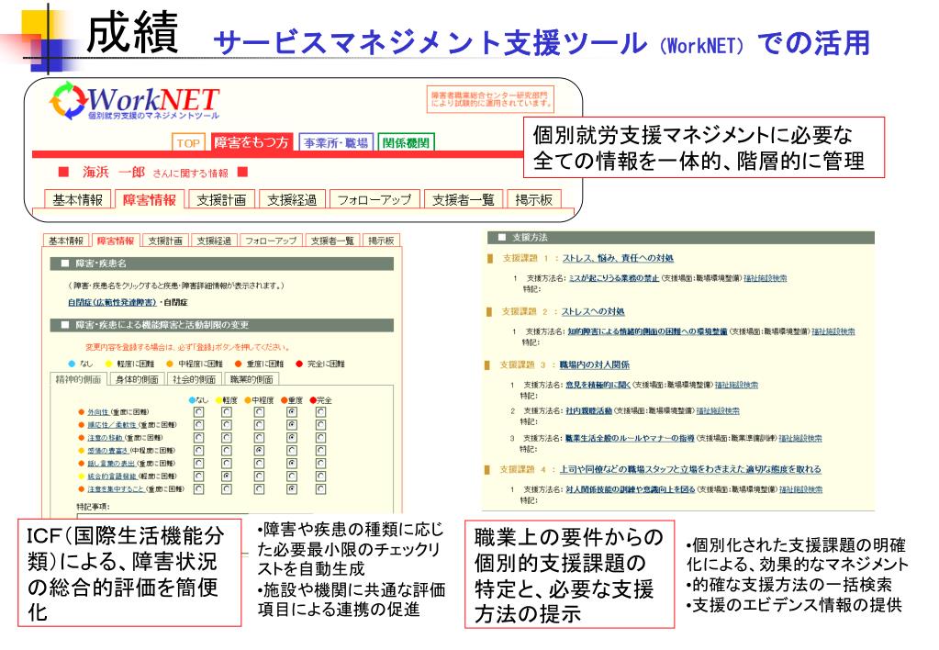Click 福祉施設検索 beside ミスが起こりうる業務の禁止
Image resolution: width=939 pixels, height=650 pixels.
[x=766, y=278]
